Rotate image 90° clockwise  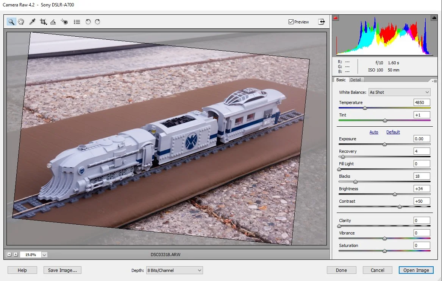point(98,22)
